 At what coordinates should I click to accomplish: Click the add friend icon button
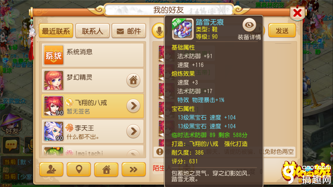51,169
